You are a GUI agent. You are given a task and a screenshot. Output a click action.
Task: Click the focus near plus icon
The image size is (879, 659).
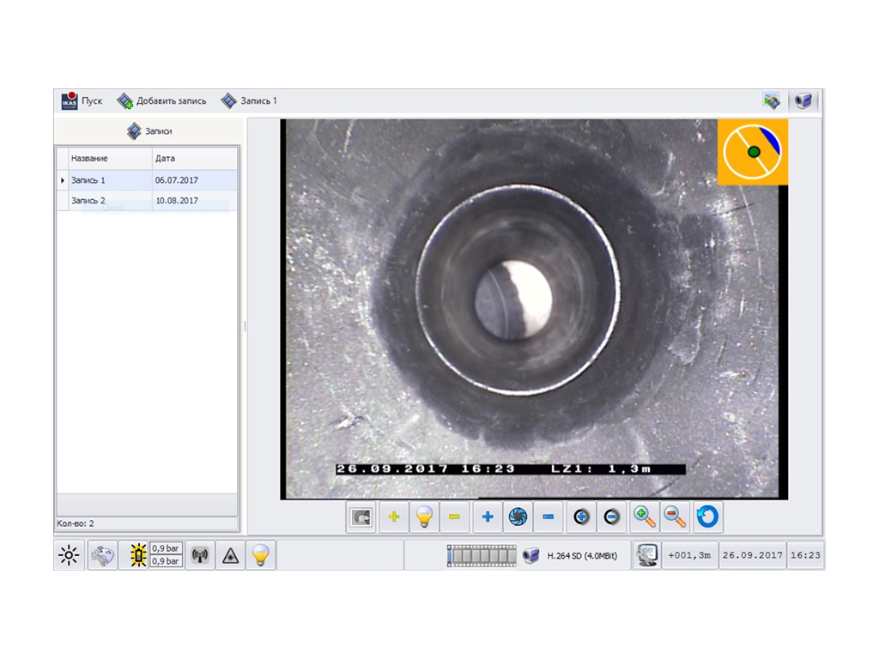pyautogui.click(x=581, y=517)
